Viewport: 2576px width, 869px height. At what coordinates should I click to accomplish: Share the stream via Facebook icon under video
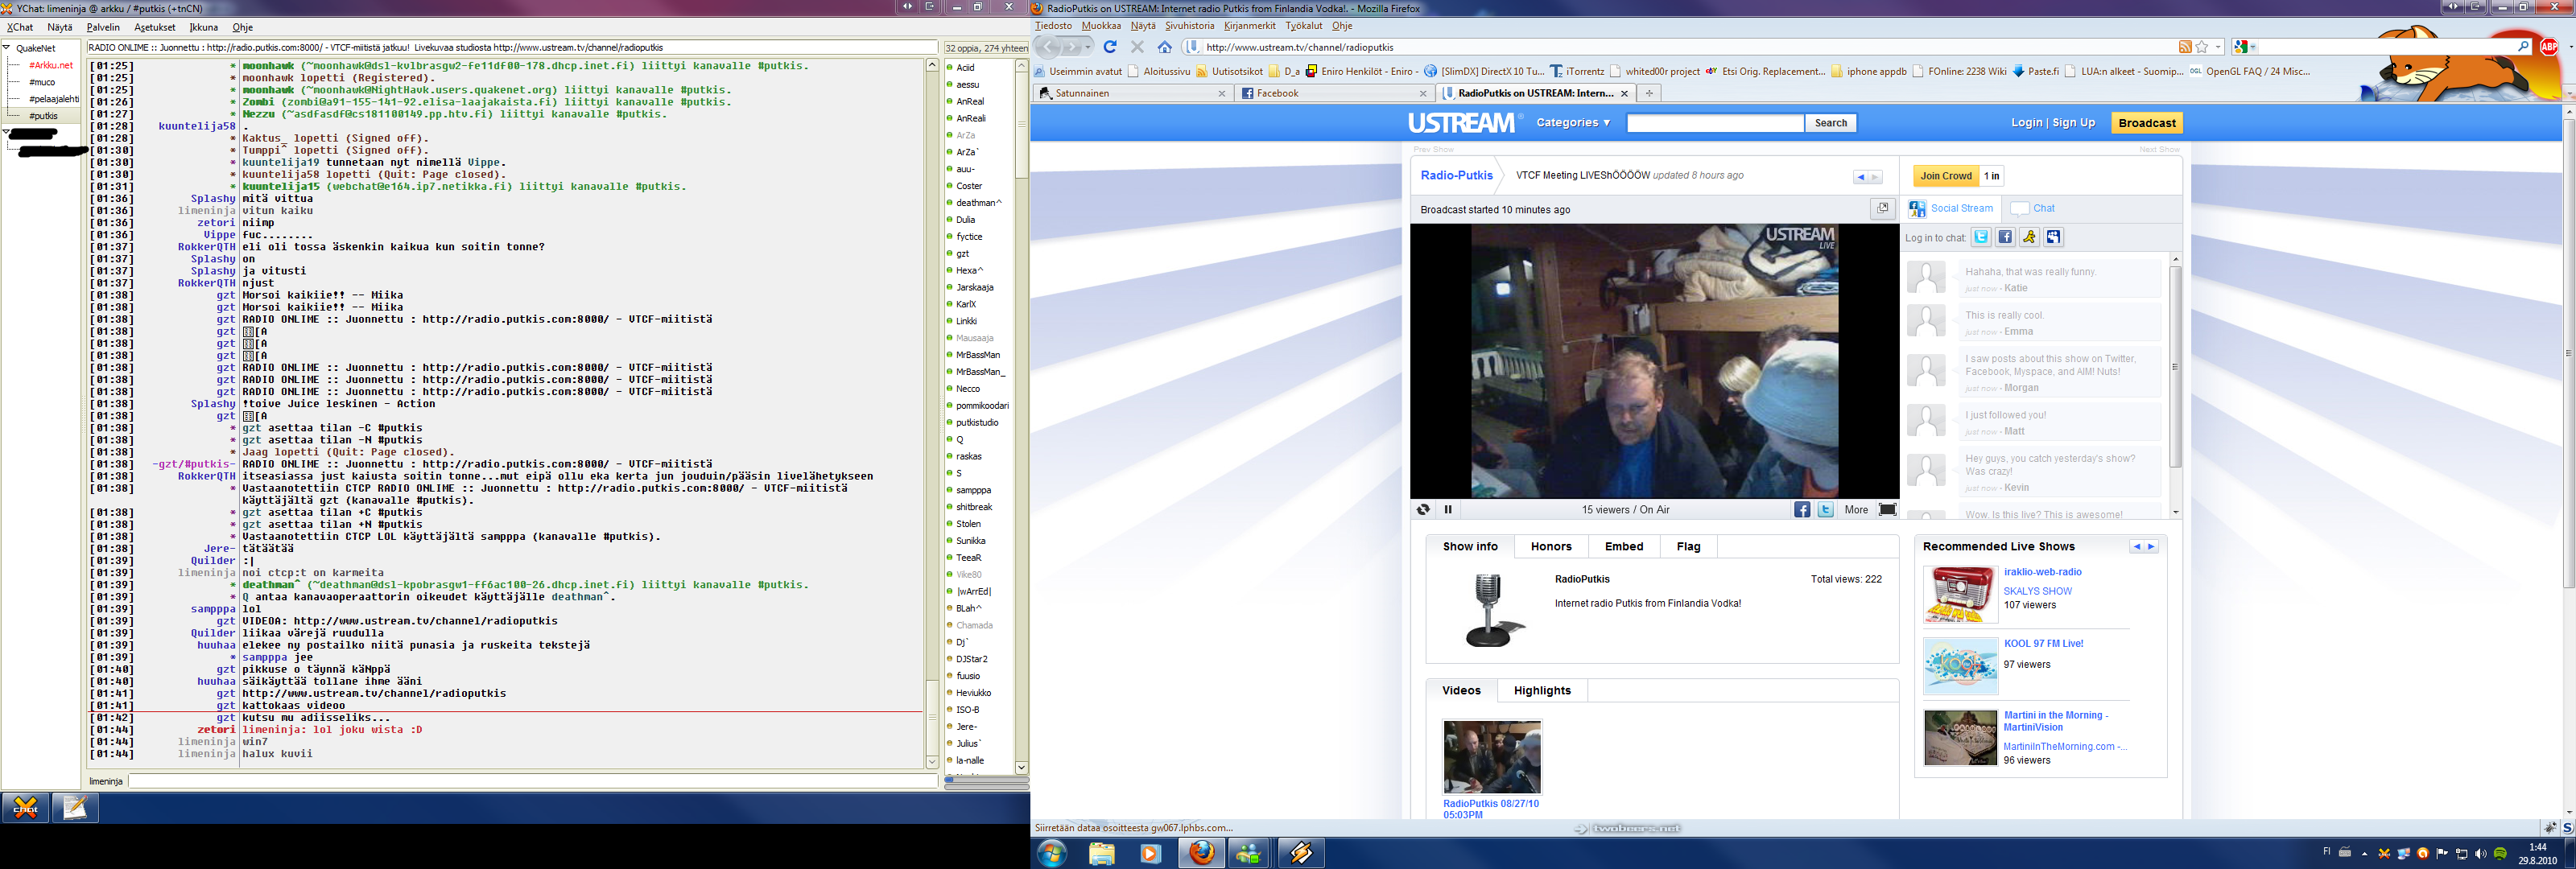pyautogui.click(x=1802, y=510)
